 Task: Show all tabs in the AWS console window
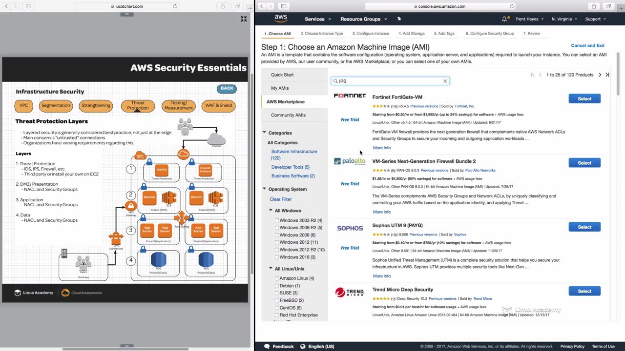(608, 6)
